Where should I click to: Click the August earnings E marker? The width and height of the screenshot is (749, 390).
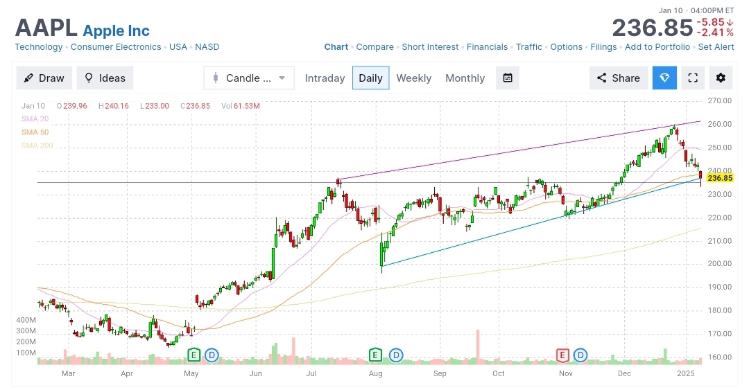pyautogui.click(x=375, y=355)
